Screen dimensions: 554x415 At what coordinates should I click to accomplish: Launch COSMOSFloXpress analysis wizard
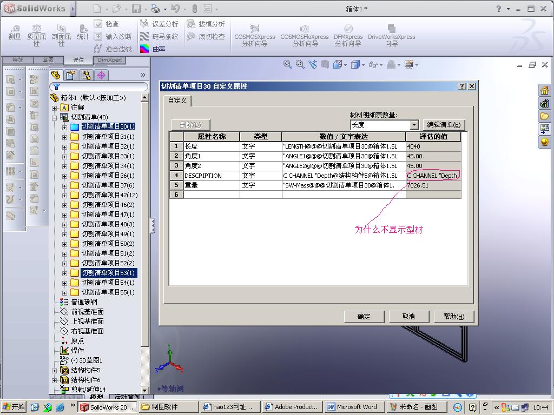click(x=305, y=36)
